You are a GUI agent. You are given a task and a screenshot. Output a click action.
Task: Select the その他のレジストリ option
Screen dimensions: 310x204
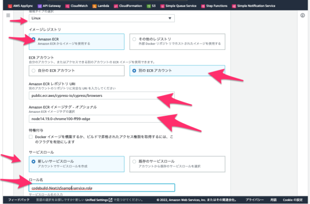tap(177, 42)
